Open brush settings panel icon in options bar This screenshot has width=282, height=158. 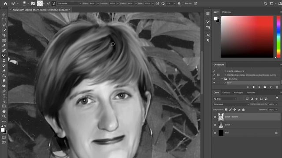33,4
